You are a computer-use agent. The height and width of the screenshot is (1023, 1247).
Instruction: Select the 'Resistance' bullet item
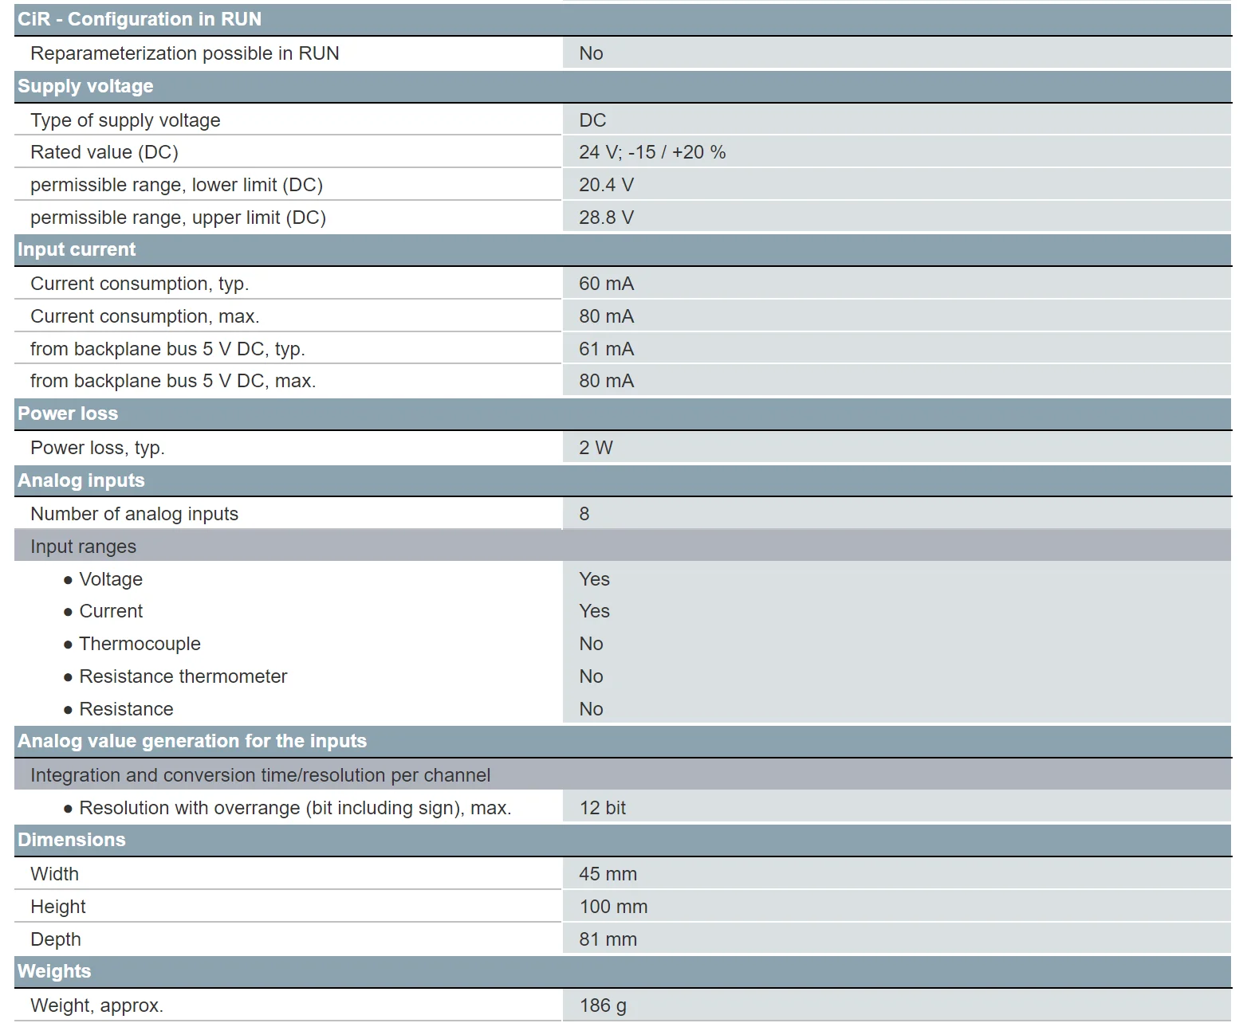pyautogui.click(x=118, y=709)
